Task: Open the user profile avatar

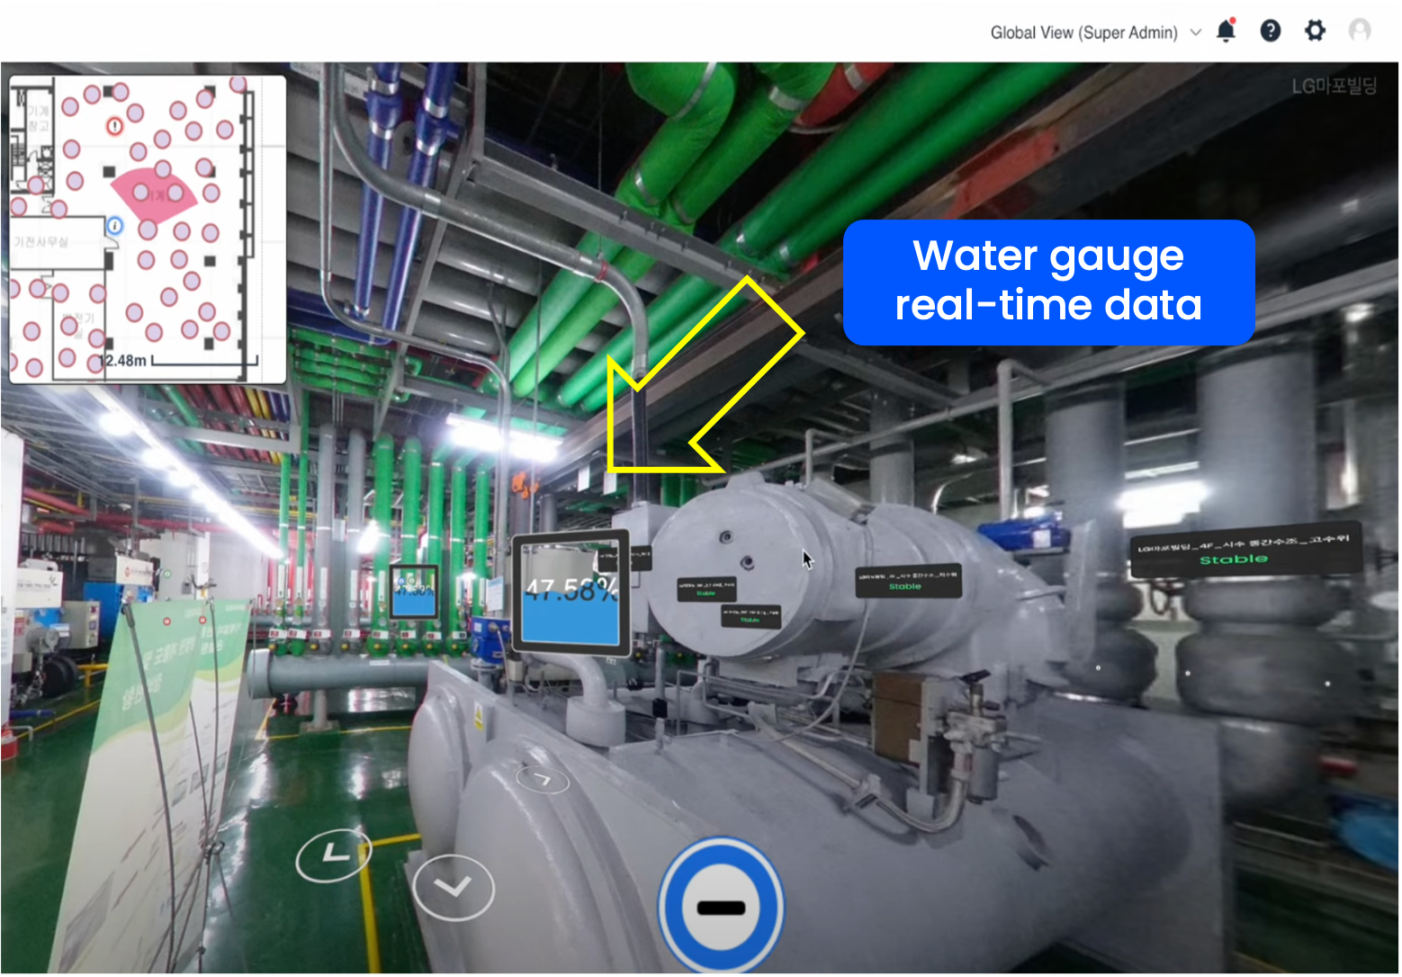Action: (1360, 31)
